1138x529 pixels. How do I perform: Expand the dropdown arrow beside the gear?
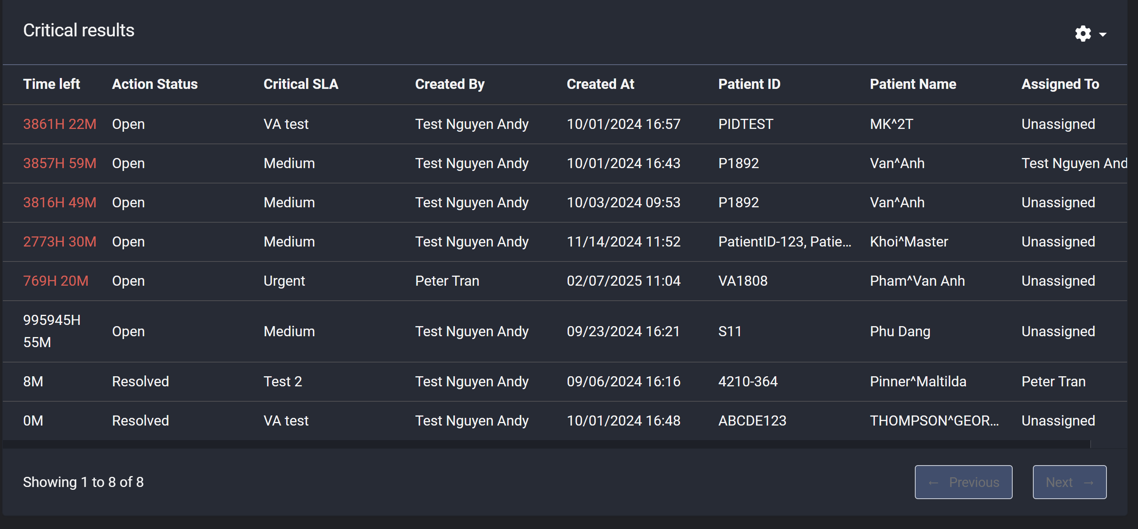tap(1103, 34)
